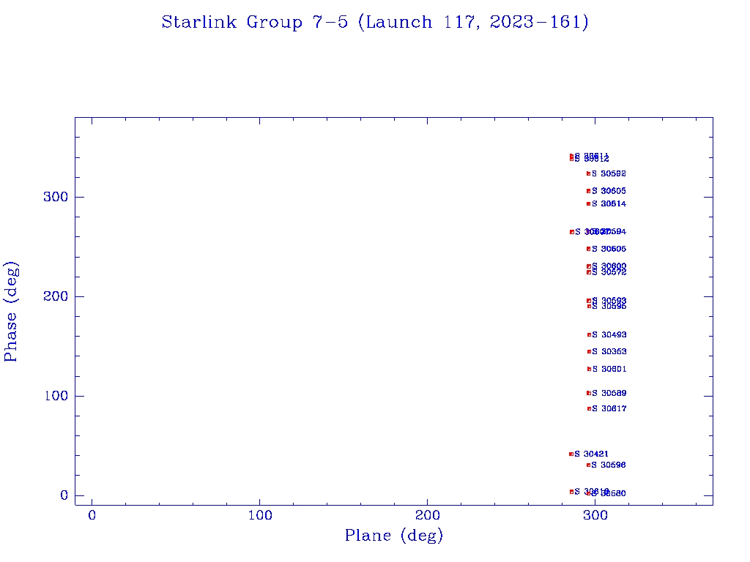Click the 'Plane (deg)' x-axis label
Screen dimensions: 750x562
(393, 535)
